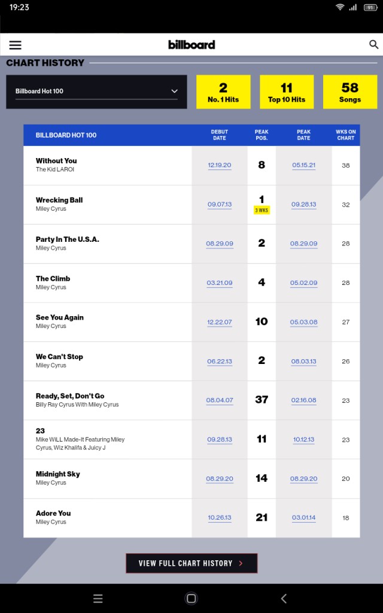The width and height of the screenshot is (383, 613).
Task: Select the 2 No. 1 Hits tile
Action: click(223, 92)
